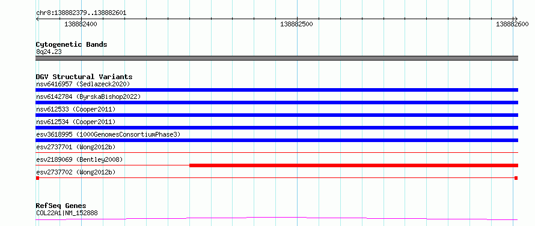Click the blue bar for nsv6416957
Screen dimensions: 535x226
point(277,90)
